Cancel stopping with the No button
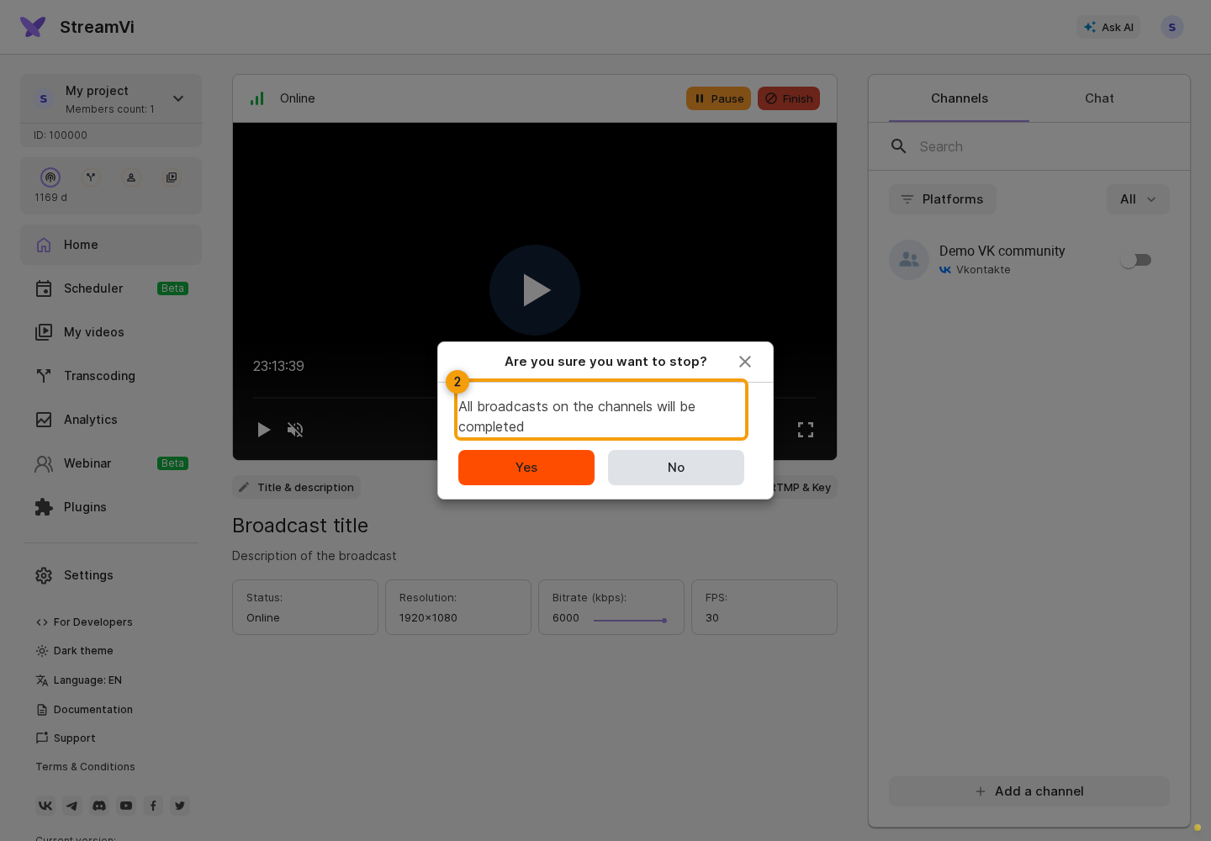1211x841 pixels. [676, 468]
